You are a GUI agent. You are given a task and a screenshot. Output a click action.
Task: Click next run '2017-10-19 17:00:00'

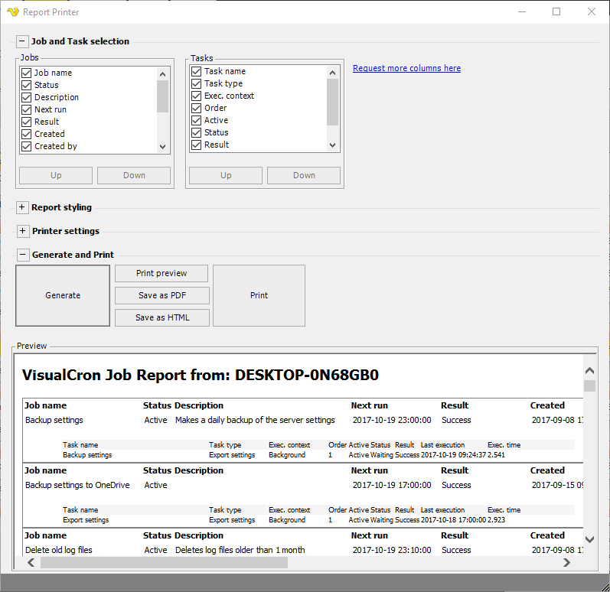point(392,485)
